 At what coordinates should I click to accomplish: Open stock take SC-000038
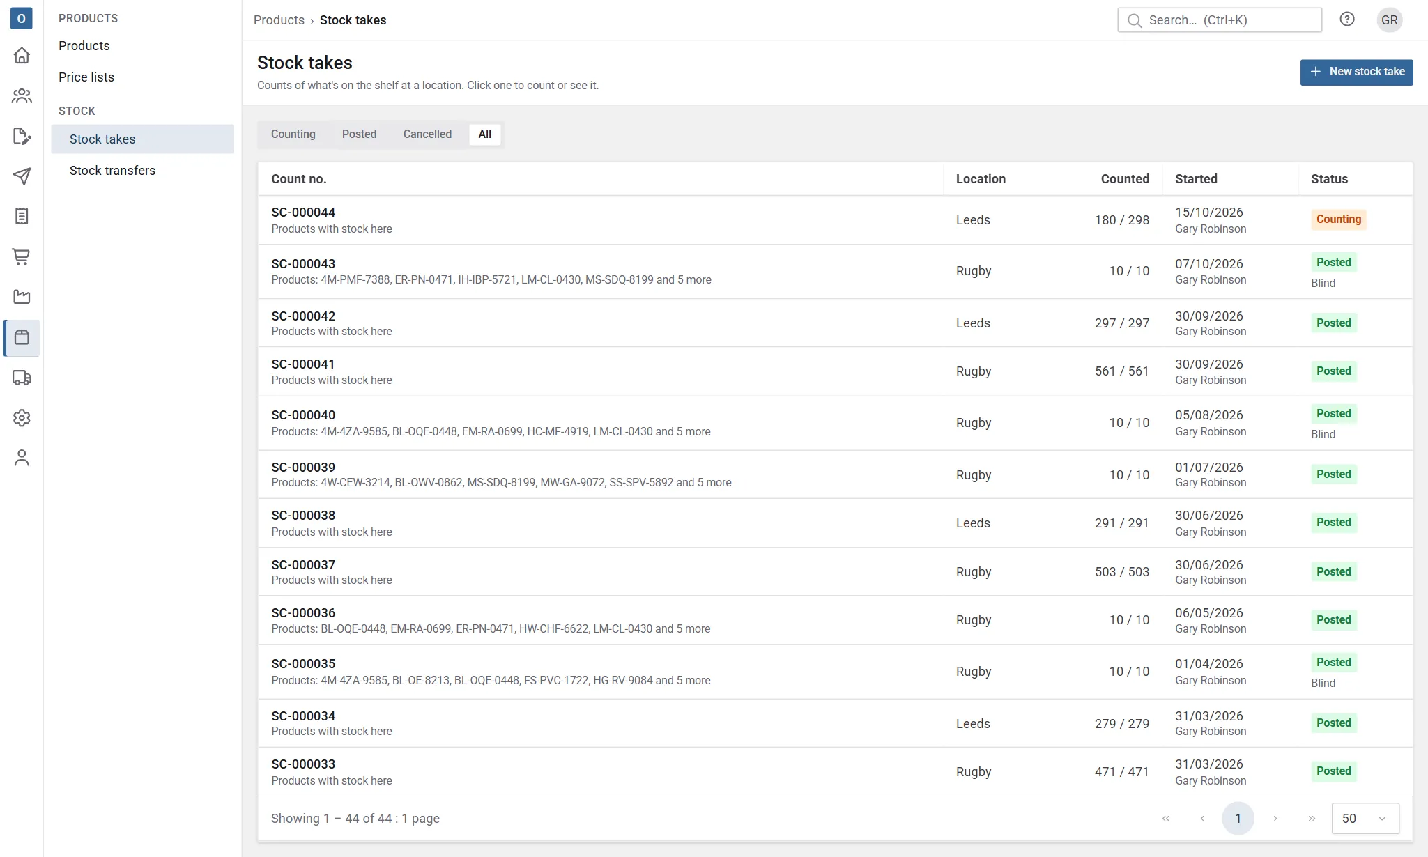835,523
